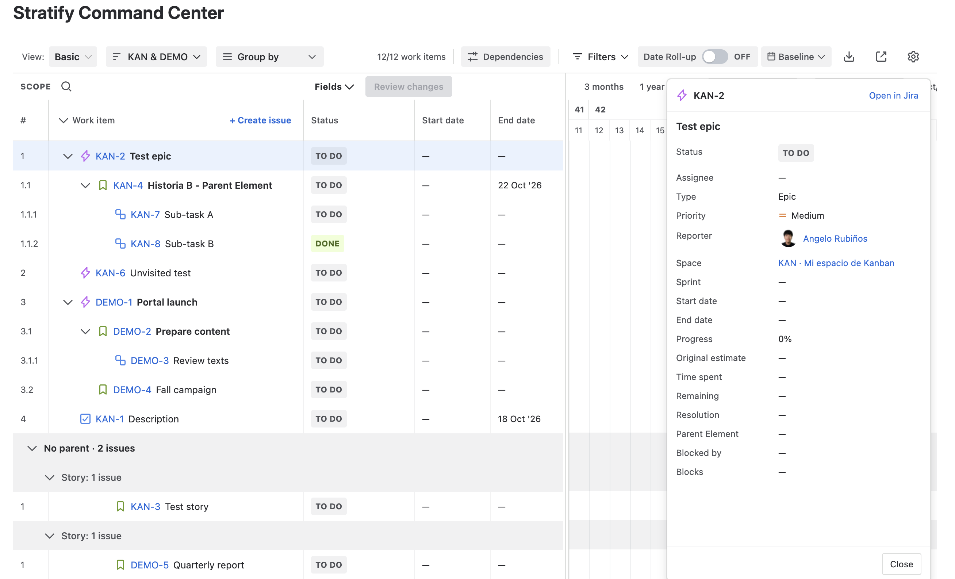Open the Filters dropdown

(x=600, y=57)
